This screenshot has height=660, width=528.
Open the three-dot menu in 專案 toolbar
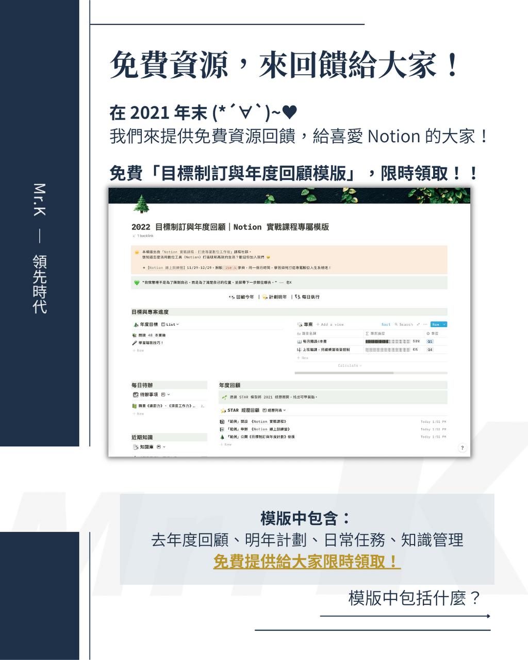pyautogui.click(x=425, y=324)
